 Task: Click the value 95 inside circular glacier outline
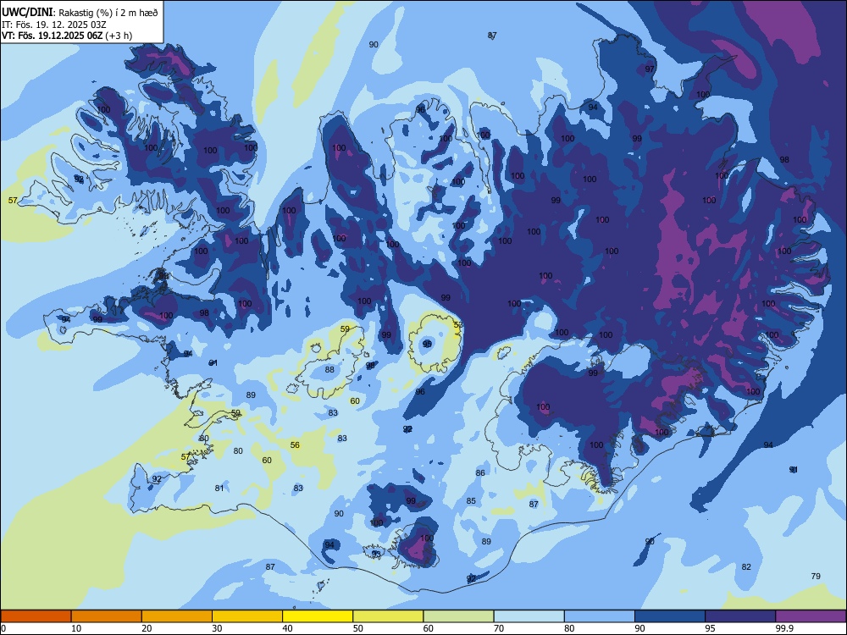pos(427,344)
